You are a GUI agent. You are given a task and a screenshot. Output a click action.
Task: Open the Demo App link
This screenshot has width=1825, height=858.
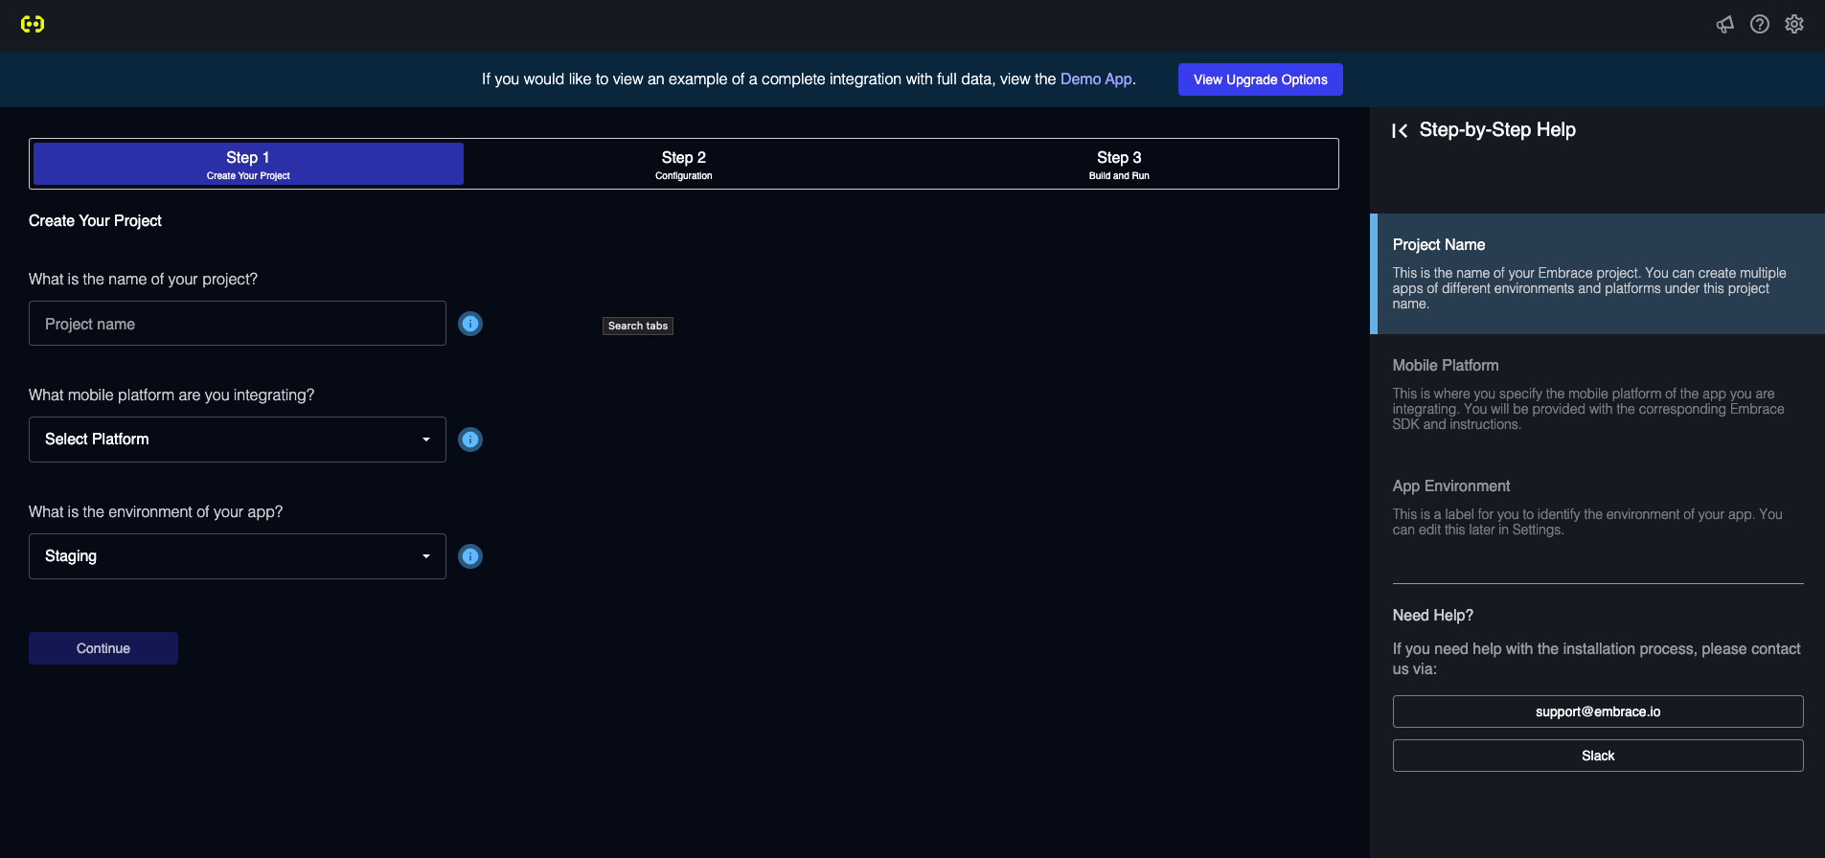[1096, 79]
